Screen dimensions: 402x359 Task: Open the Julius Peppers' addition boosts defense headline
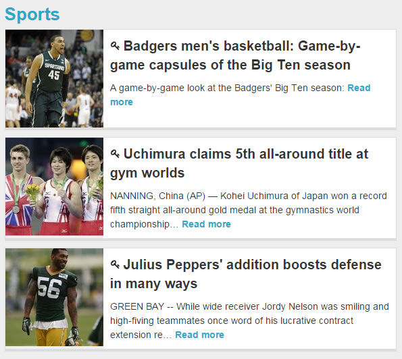click(x=246, y=274)
